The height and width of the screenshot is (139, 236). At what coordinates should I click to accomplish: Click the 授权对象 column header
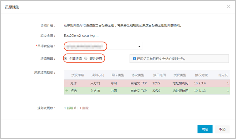201,75
